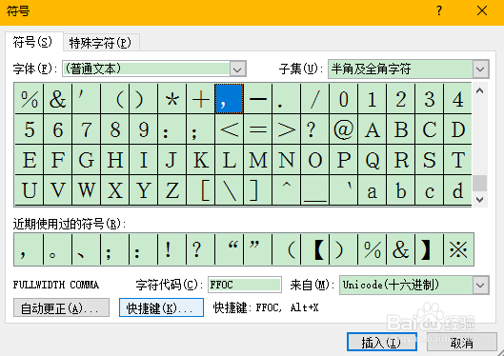Open the 快捷键(K)... shortcut dialog
504x356 pixels.
(x=161, y=307)
